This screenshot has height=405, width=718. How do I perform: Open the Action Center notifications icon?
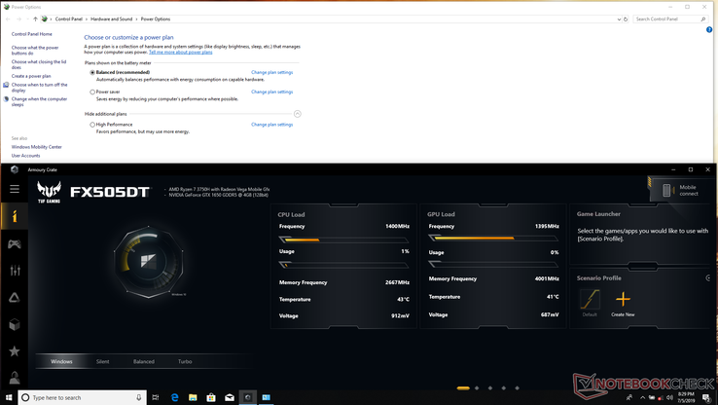tap(706, 397)
